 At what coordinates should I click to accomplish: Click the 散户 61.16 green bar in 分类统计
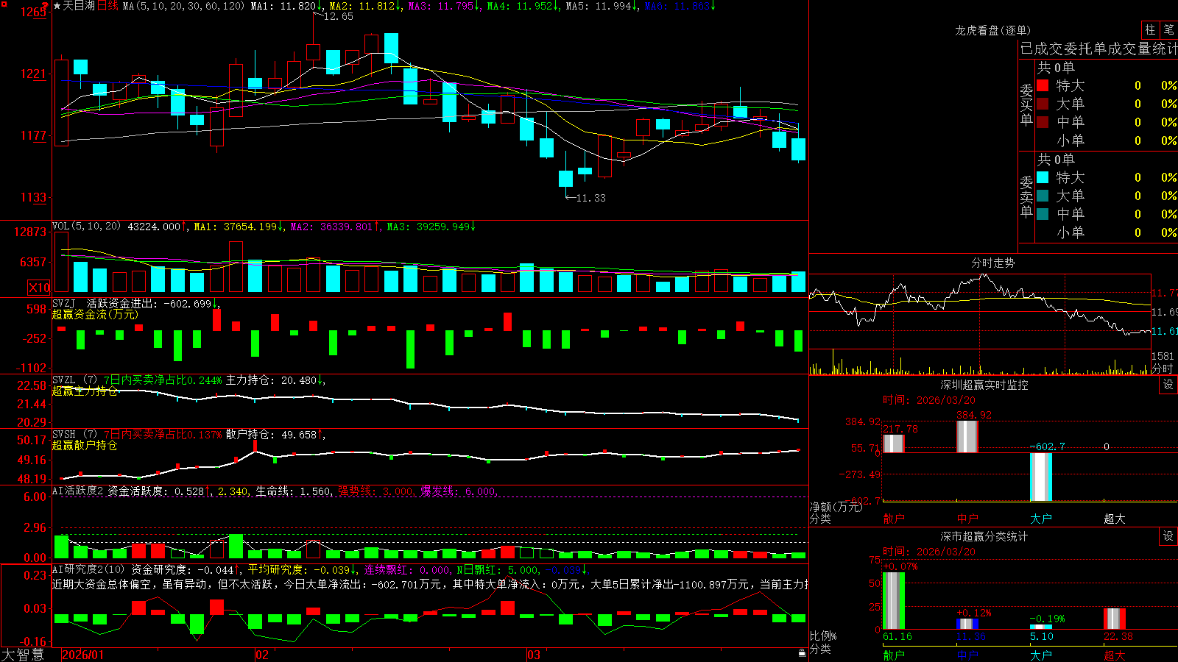[894, 600]
